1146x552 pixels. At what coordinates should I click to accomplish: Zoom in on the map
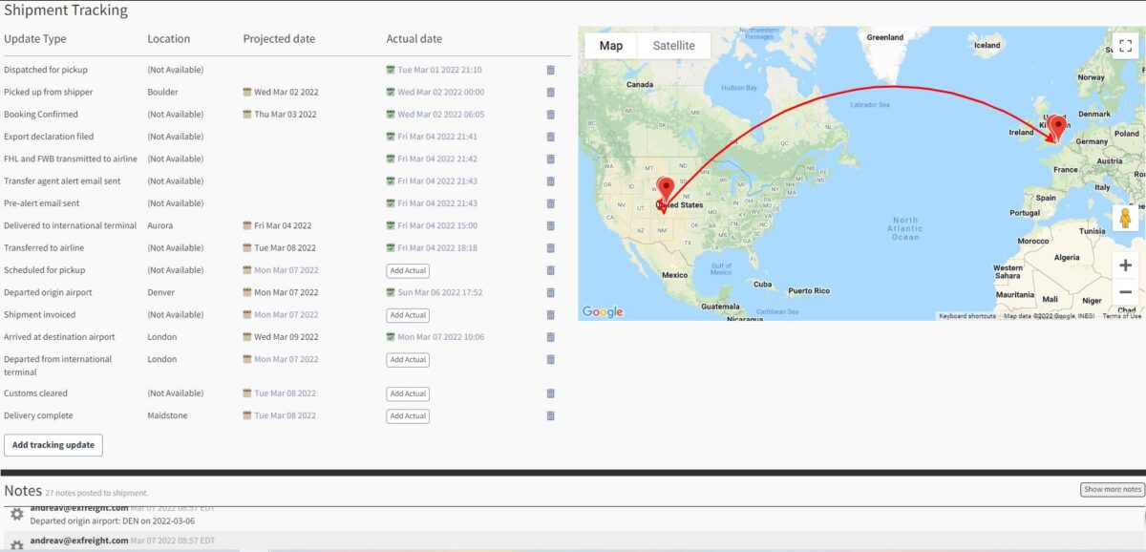pyautogui.click(x=1125, y=265)
